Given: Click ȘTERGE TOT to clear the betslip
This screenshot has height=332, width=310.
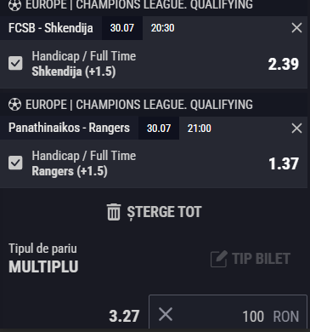Looking at the screenshot, I should pos(164,212).
